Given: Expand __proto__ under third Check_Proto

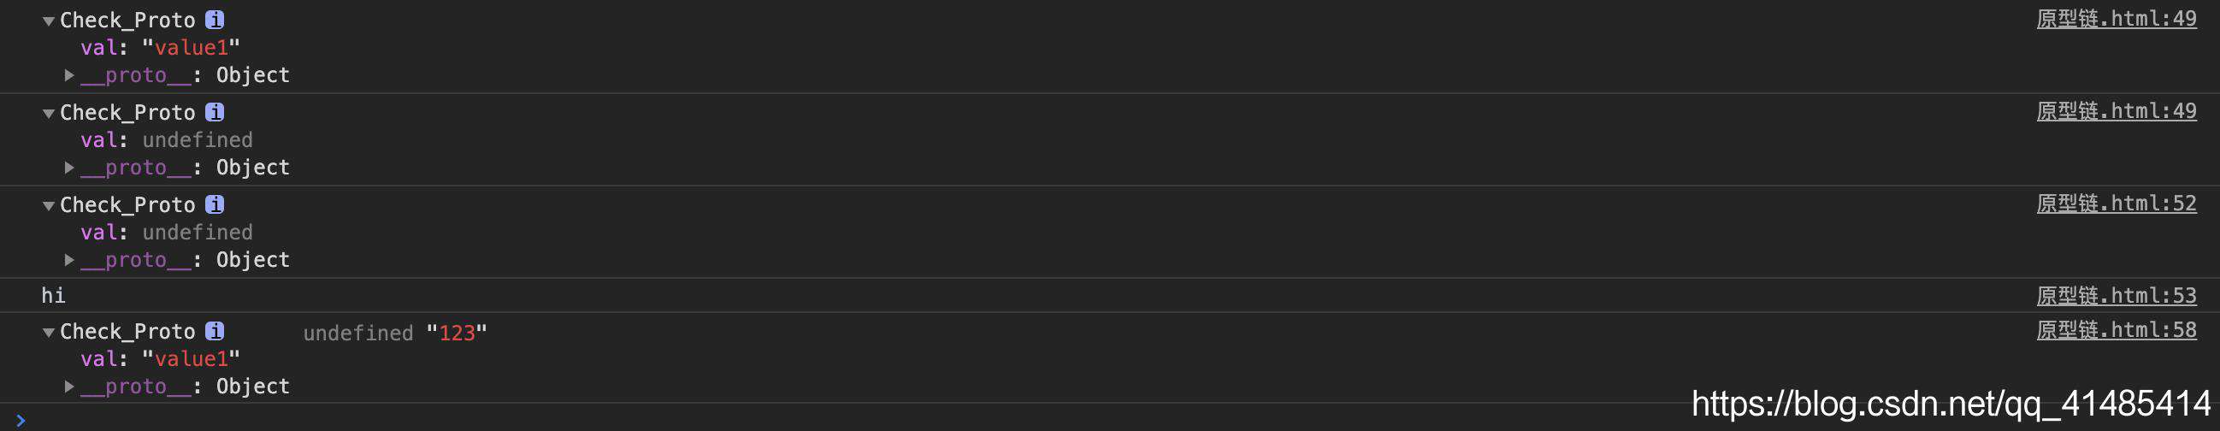Looking at the screenshot, I should tap(70, 259).
